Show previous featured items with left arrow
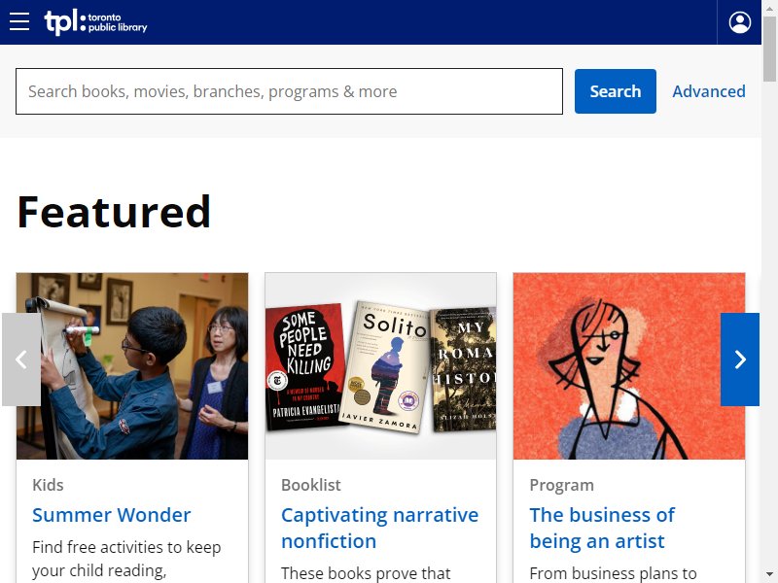The image size is (778, 583). point(21,360)
